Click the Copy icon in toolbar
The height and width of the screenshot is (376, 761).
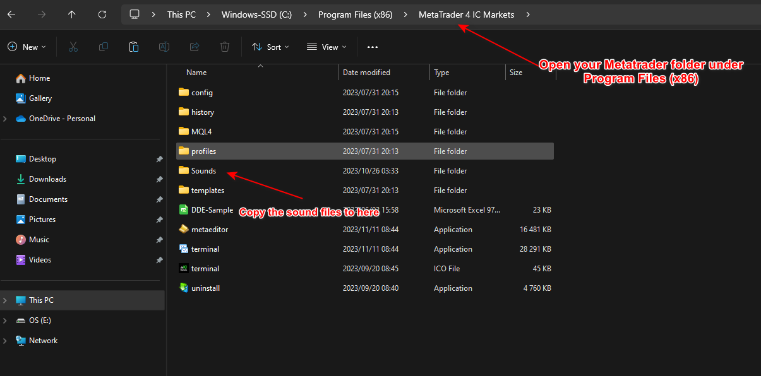point(103,47)
